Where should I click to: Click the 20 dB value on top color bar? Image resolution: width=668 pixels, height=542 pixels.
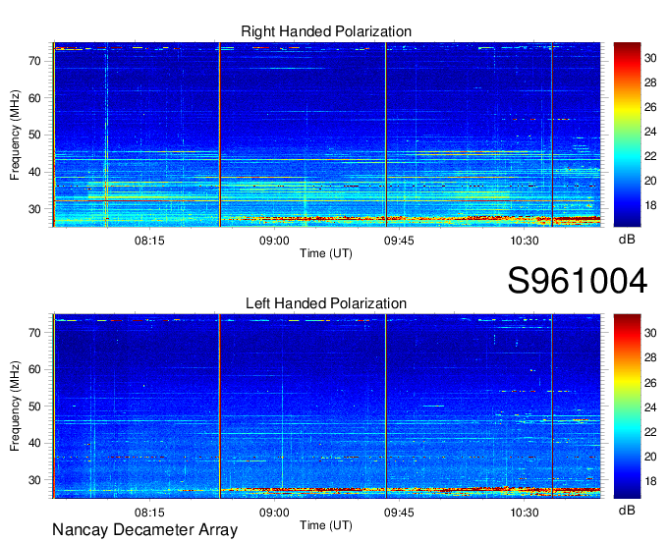point(650,181)
